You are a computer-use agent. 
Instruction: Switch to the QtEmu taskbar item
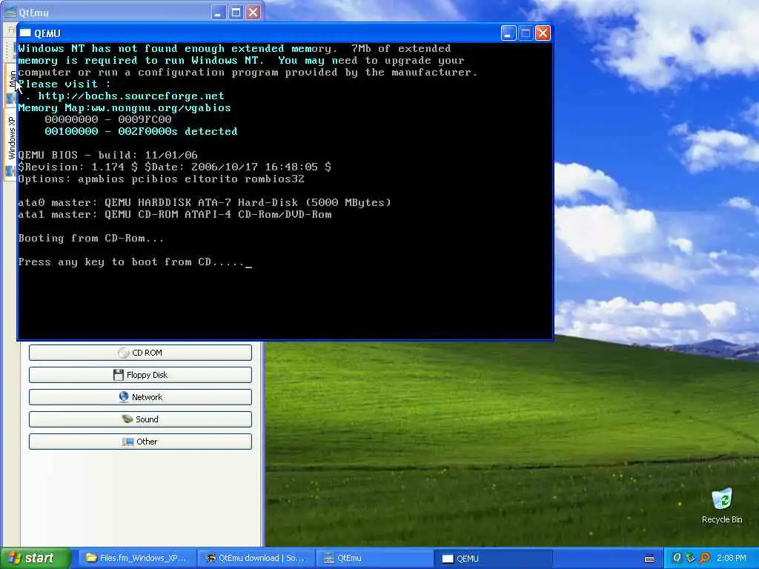[x=374, y=559]
